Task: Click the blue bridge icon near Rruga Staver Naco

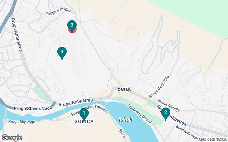Action: coord(53,104)
